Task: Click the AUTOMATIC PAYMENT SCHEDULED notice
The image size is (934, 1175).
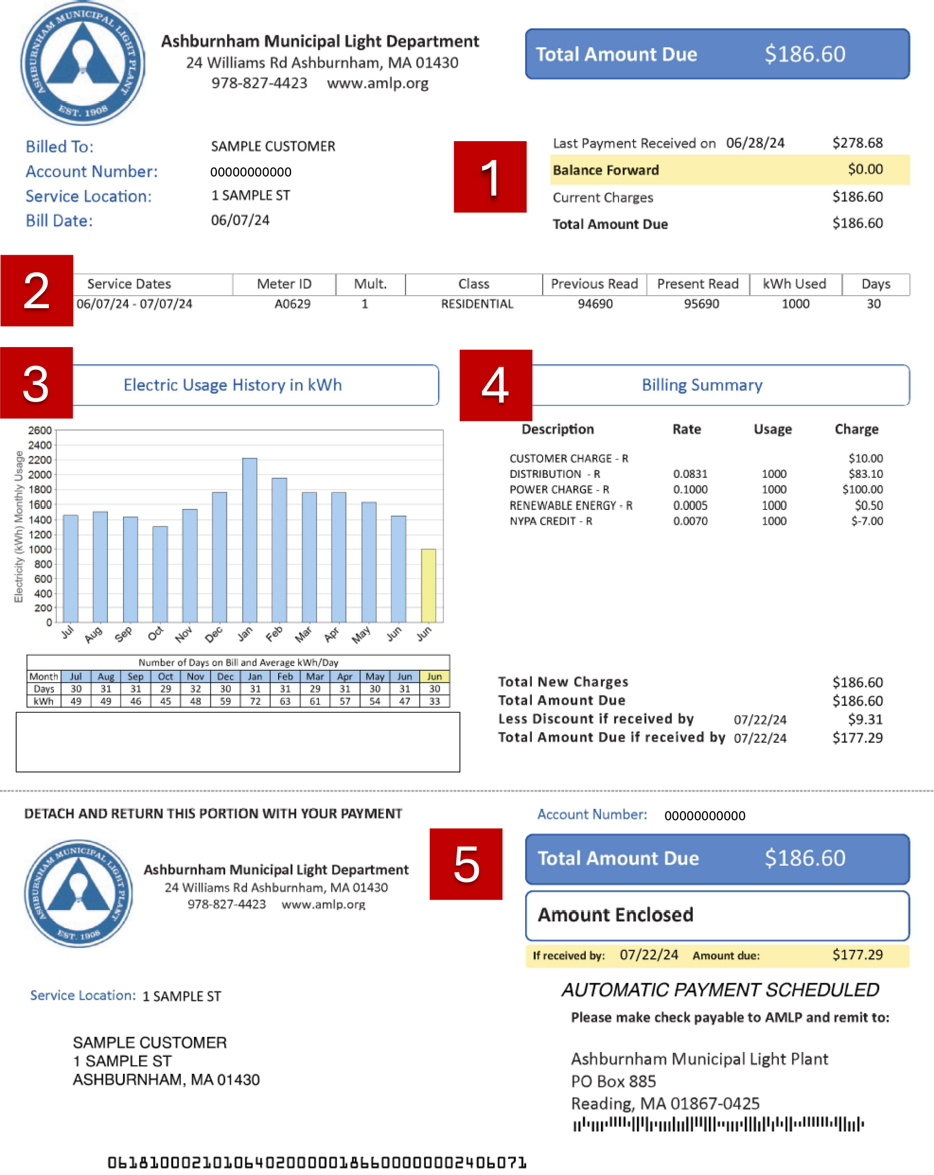Action: point(720,990)
